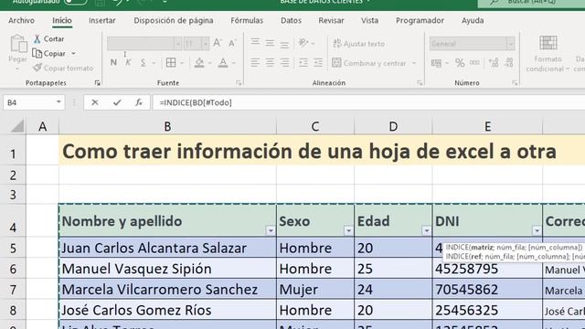Image resolution: width=585 pixels, height=329 pixels.
Task: Click increase decimals icon
Action: pos(494,63)
